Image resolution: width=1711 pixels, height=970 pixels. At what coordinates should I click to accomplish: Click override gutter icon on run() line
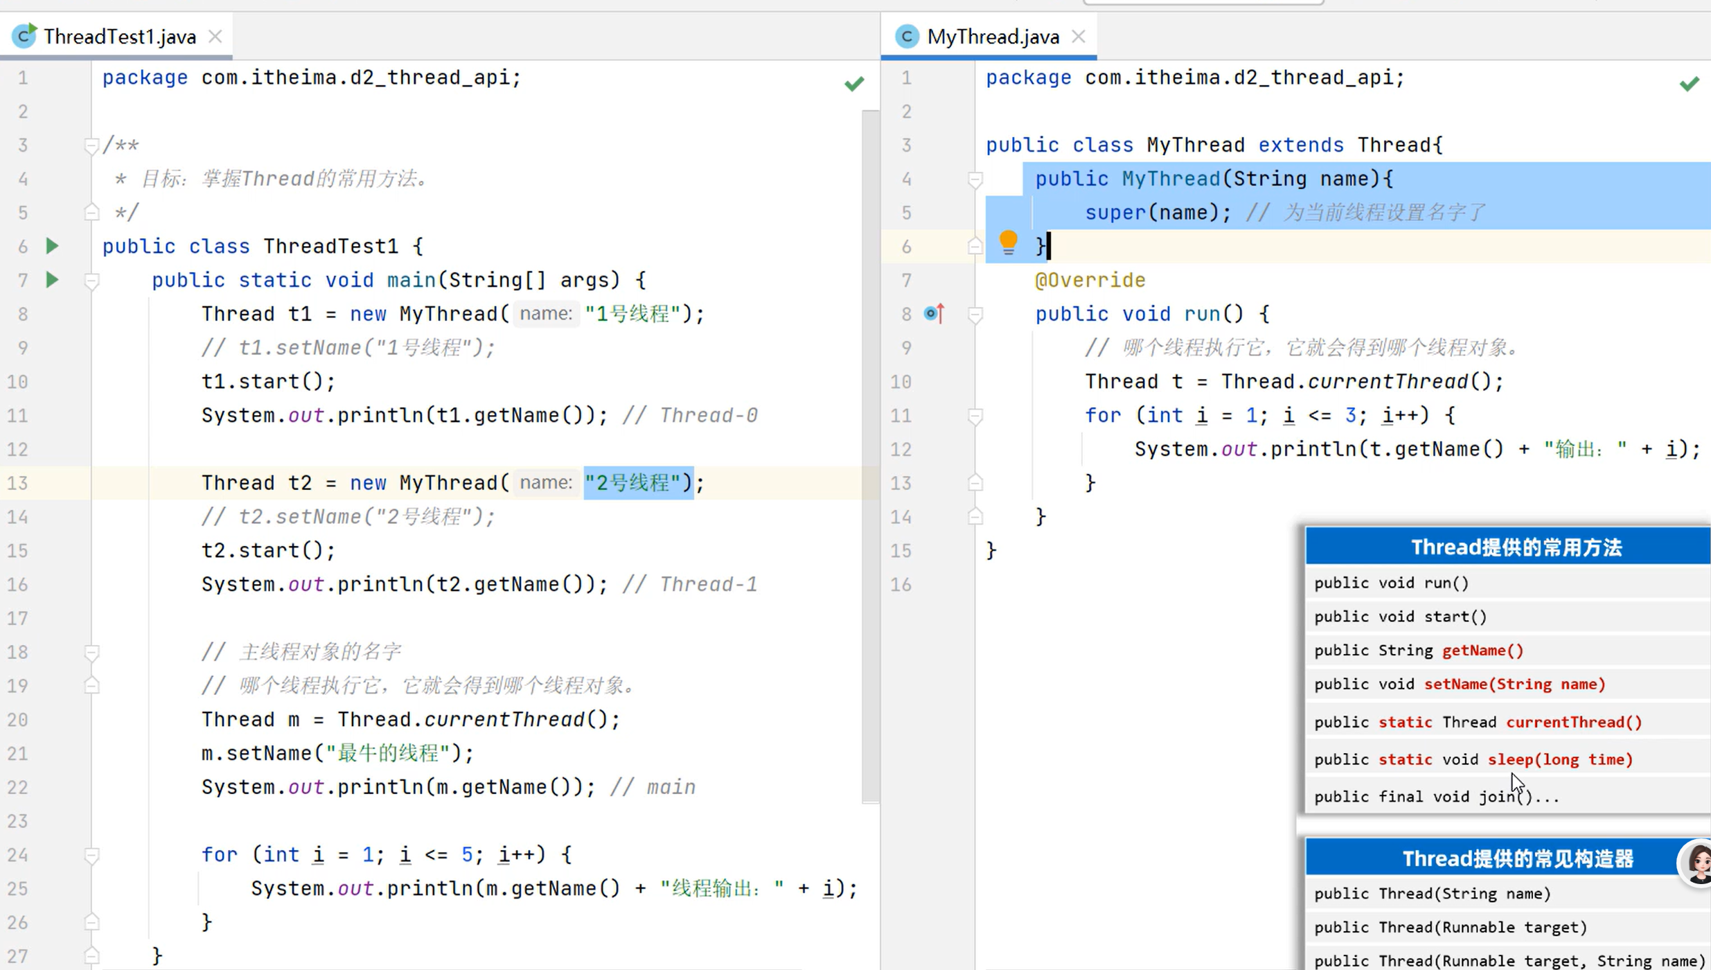[934, 314]
